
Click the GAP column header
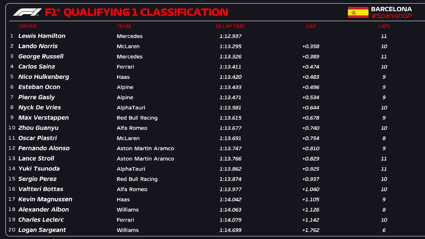pyautogui.click(x=311, y=26)
